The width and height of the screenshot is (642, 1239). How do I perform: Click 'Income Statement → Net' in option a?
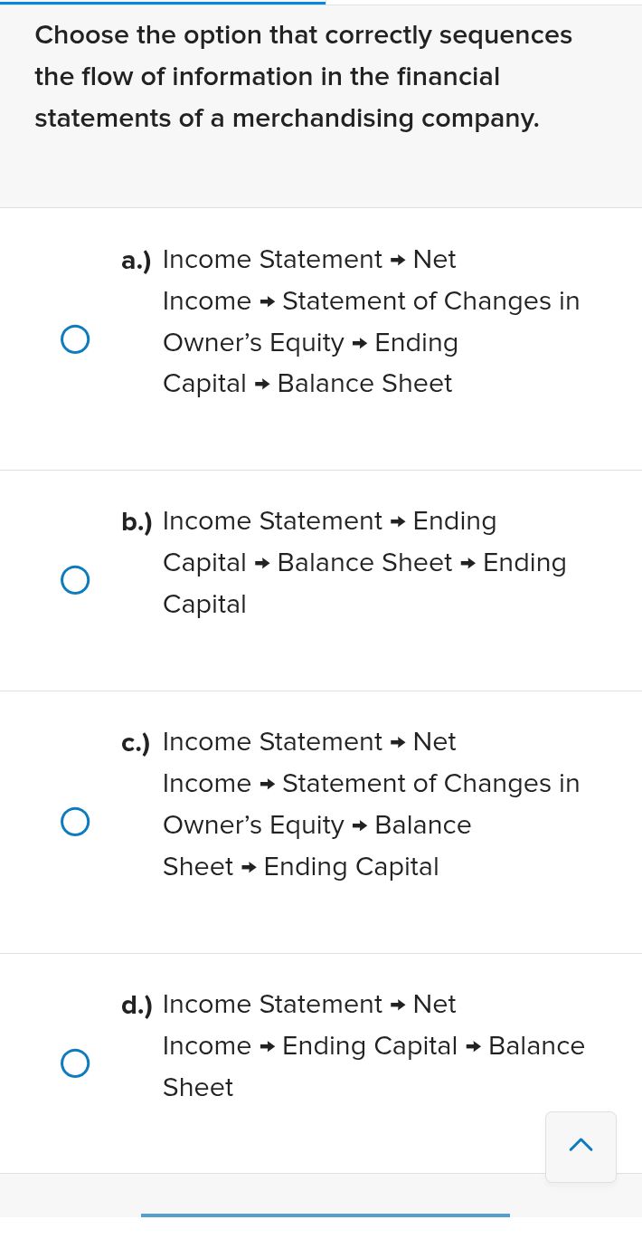coord(308,260)
